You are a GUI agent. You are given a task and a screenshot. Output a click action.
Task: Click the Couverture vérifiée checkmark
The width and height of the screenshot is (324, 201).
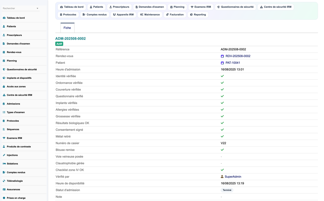click(222, 90)
